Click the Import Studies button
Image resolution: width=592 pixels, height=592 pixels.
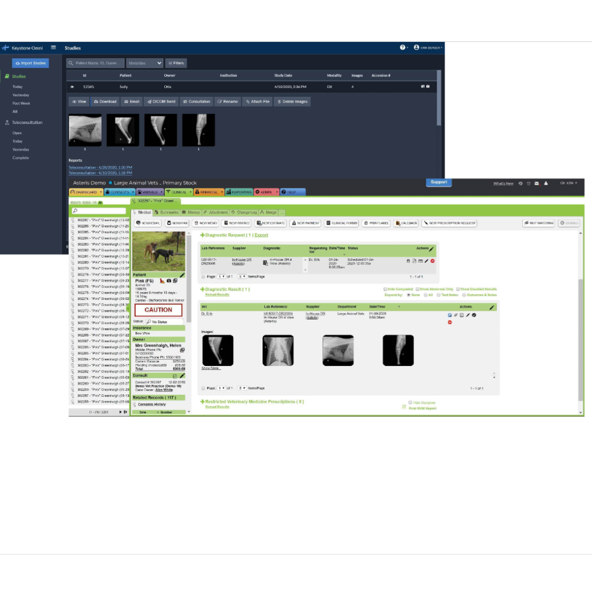(x=30, y=63)
